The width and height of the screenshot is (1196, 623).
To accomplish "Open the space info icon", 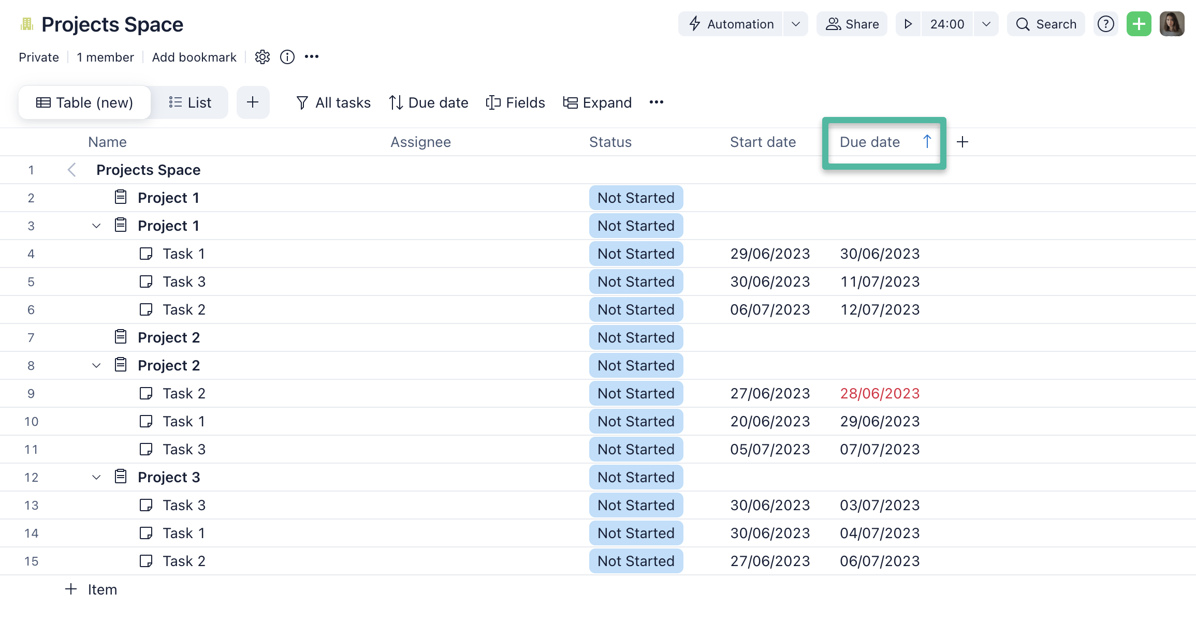I will (x=287, y=57).
